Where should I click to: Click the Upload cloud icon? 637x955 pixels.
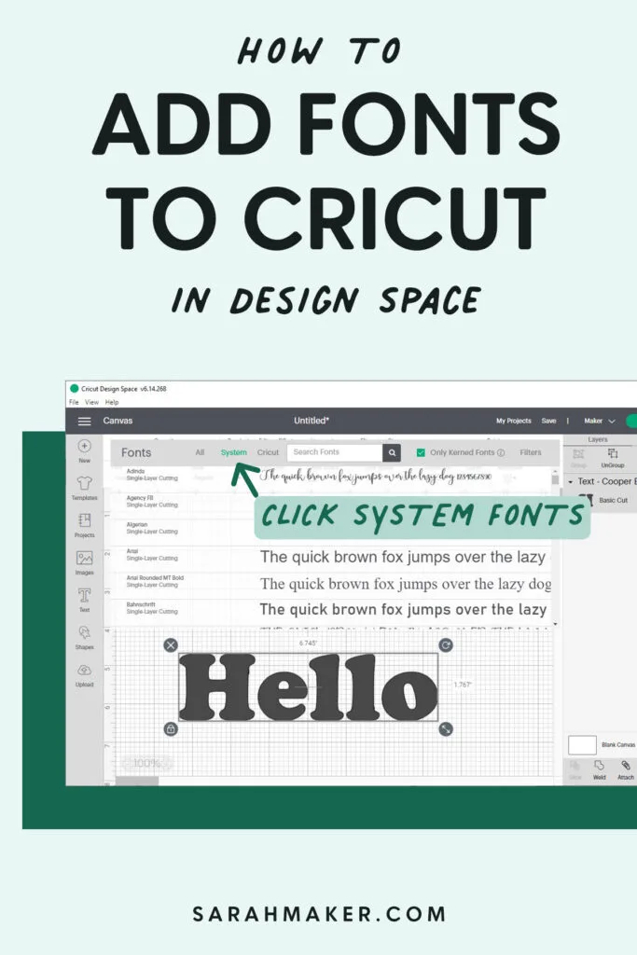[x=85, y=670]
